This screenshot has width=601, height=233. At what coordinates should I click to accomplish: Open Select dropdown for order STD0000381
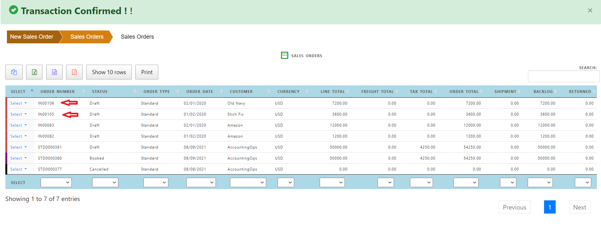coord(18,147)
